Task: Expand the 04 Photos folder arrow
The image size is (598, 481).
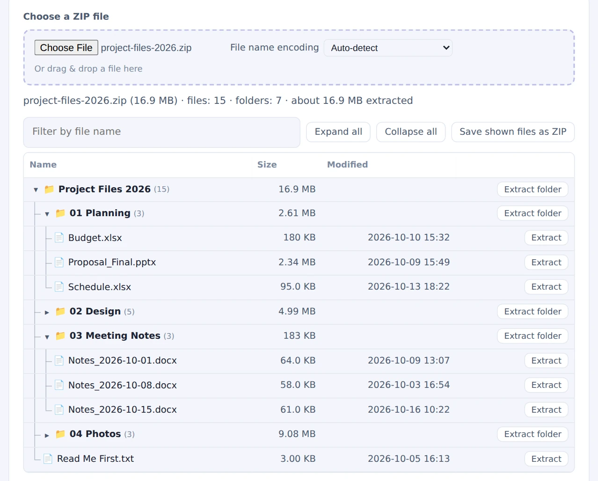Action: [x=47, y=435]
